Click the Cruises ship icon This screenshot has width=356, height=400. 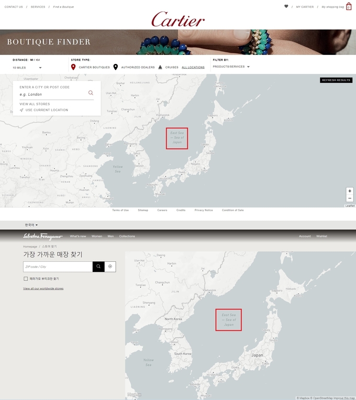point(160,67)
